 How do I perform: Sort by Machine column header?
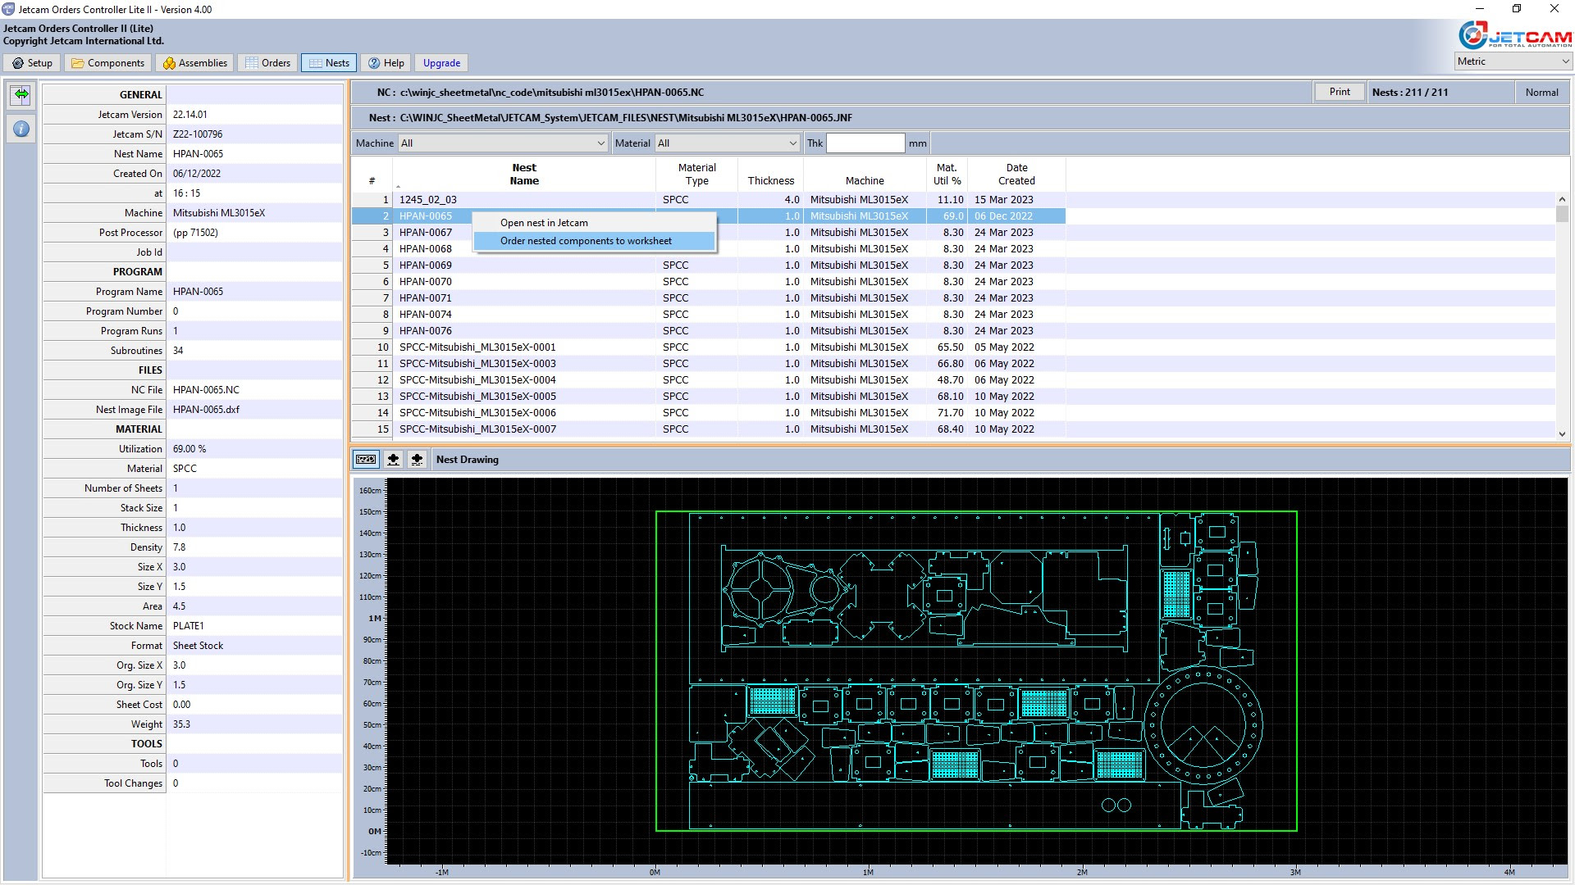(x=865, y=175)
